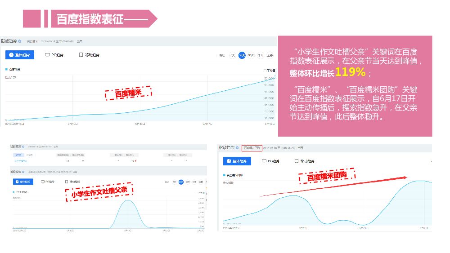This screenshot has height=253, width=450.
Task: Tick the 平均值 checkbox in the 小学生作文吐槽父亲 chart
Action: coord(197,192)
